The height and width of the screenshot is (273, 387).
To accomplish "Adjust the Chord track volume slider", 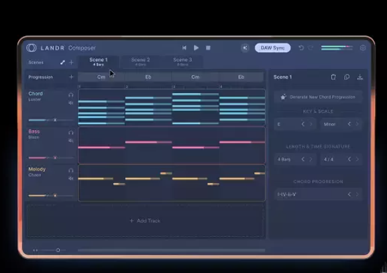I will tap(51, 120).
